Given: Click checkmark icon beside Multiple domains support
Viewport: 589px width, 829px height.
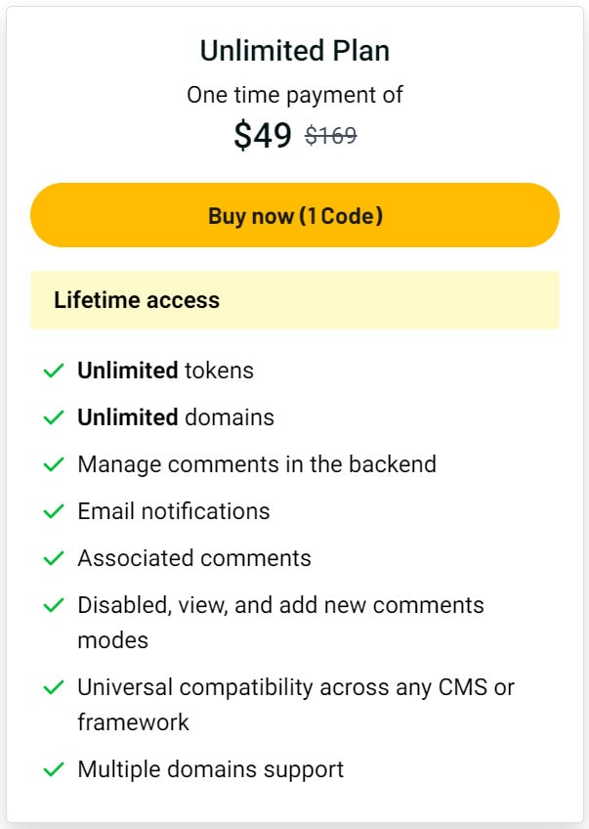Looking at the screenshot, I should 54,770.
